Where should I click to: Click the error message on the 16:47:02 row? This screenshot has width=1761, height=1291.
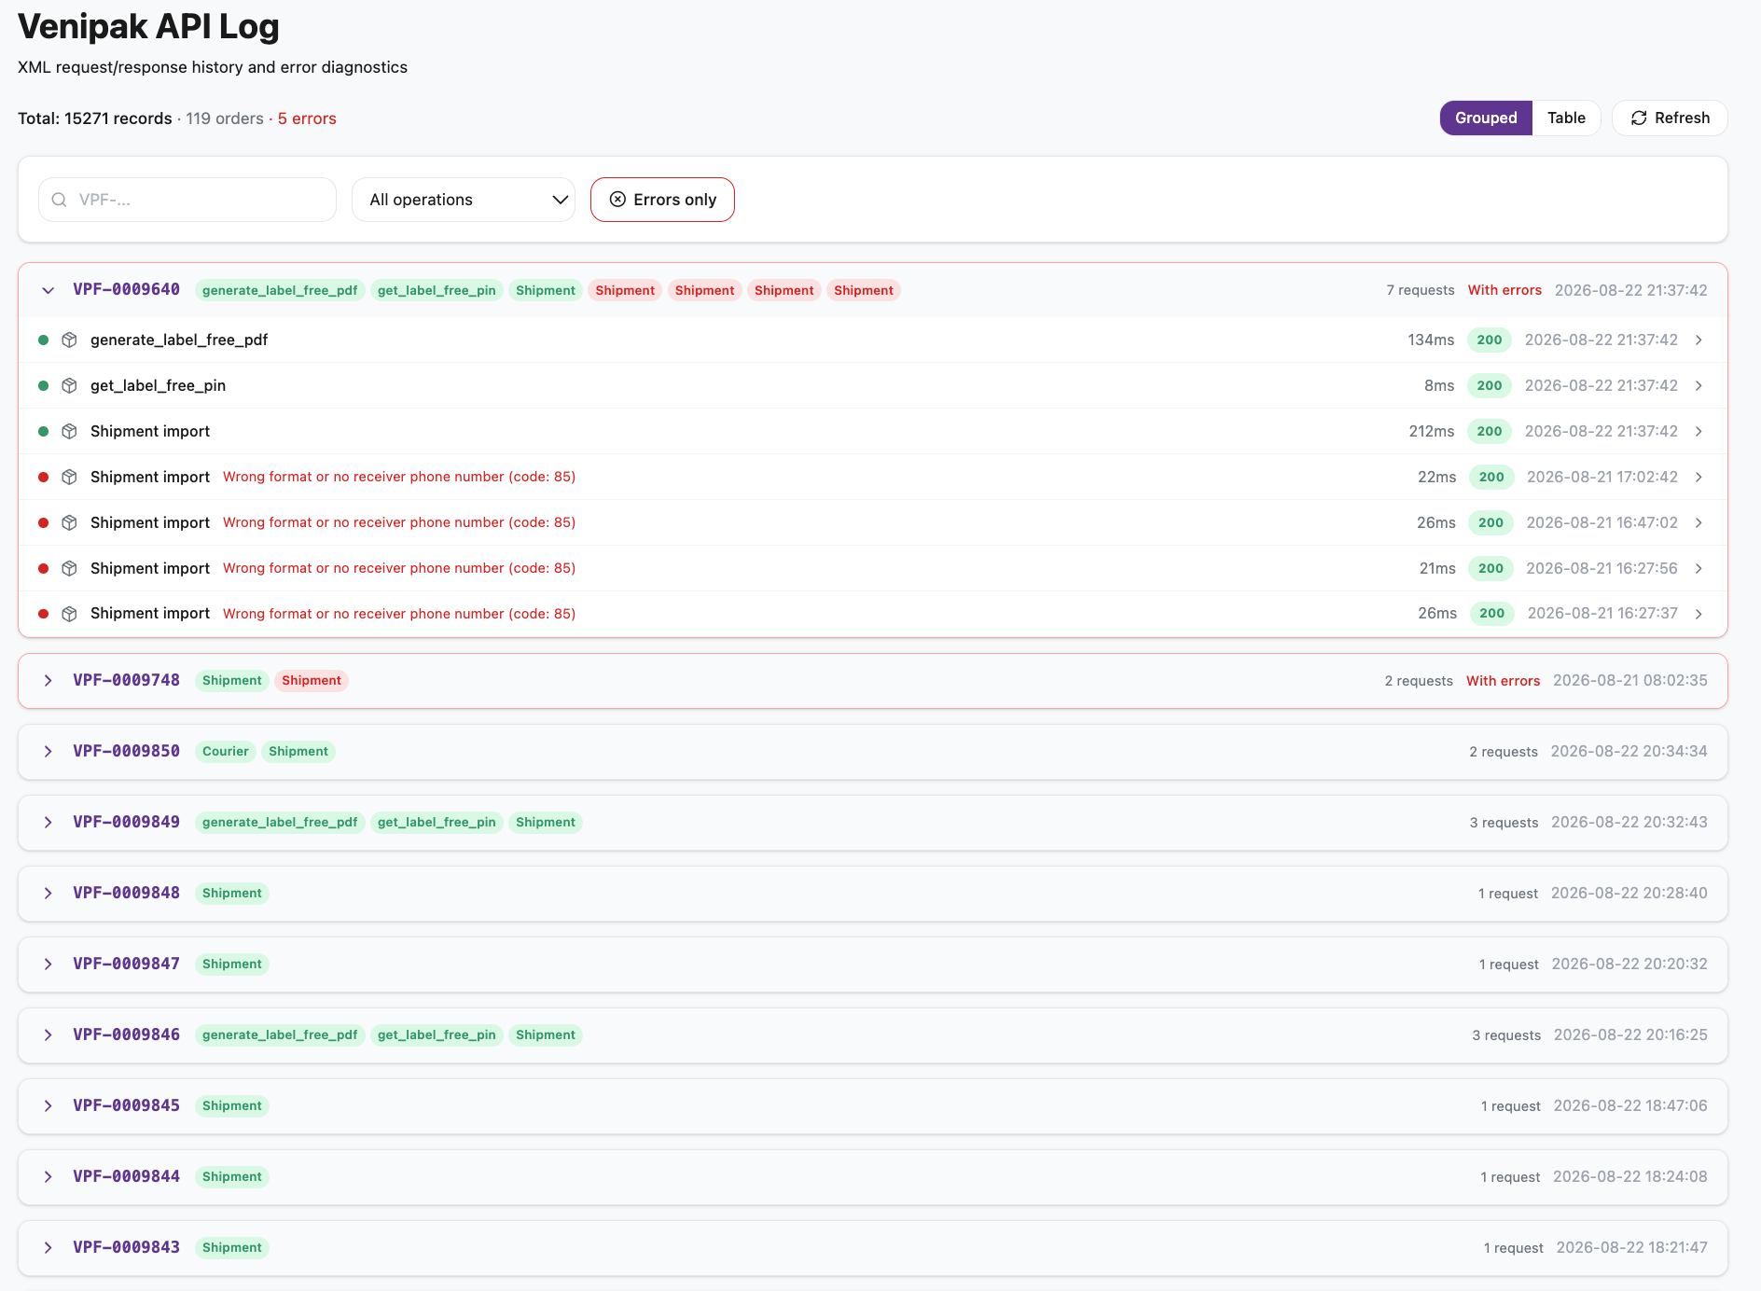(x=399, y=522)
